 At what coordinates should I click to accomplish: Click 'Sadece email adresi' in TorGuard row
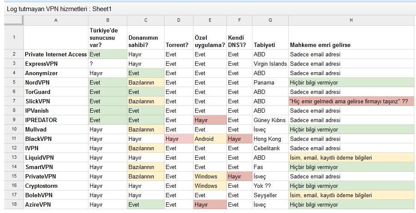tap(351, 92)
